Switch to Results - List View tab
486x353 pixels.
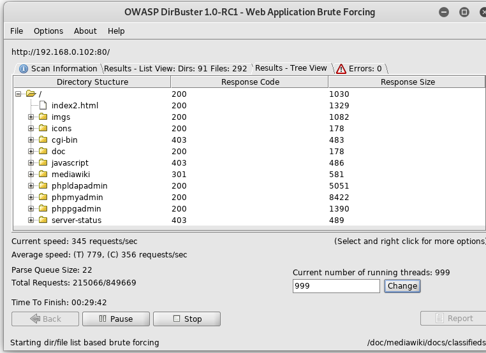175,68
